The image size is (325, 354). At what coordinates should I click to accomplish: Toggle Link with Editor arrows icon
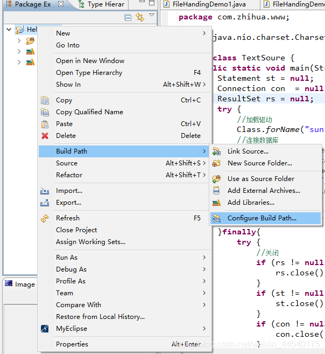click(140, 17)
